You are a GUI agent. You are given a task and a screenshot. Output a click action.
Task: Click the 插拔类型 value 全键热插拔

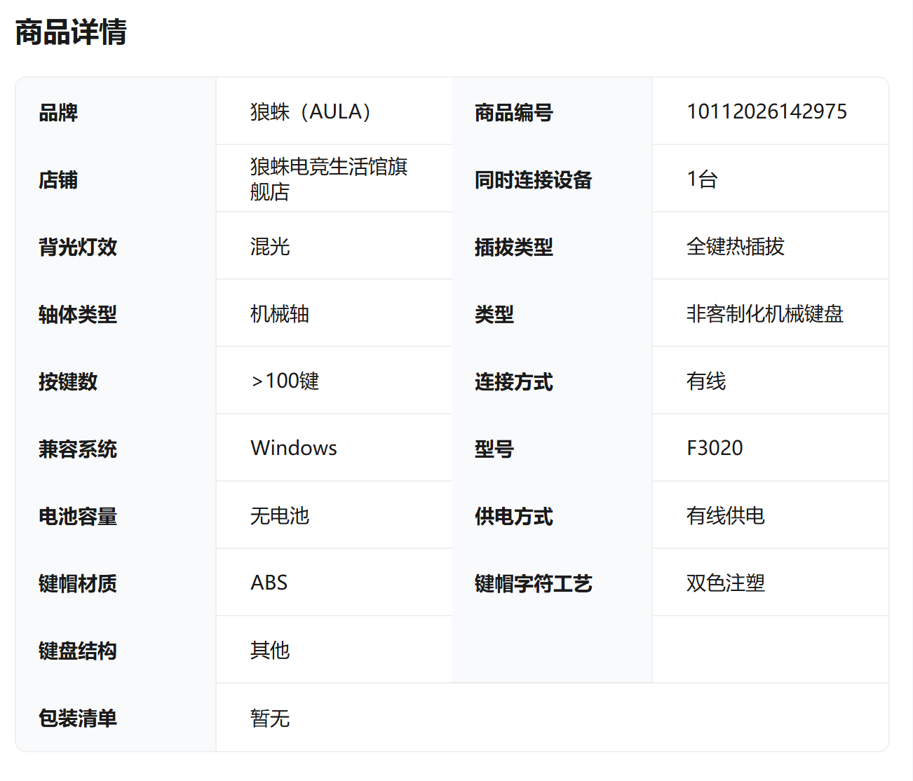tap(735, 246)
